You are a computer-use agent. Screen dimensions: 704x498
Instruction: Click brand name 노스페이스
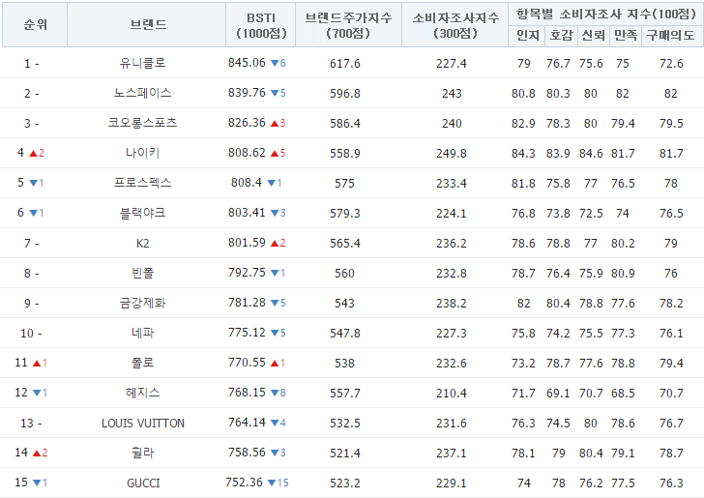[x=143, y=93]
